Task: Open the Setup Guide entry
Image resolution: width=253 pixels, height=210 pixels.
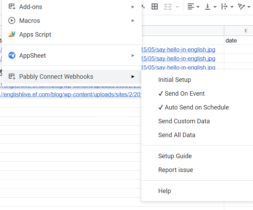Action: click(197, 156)
